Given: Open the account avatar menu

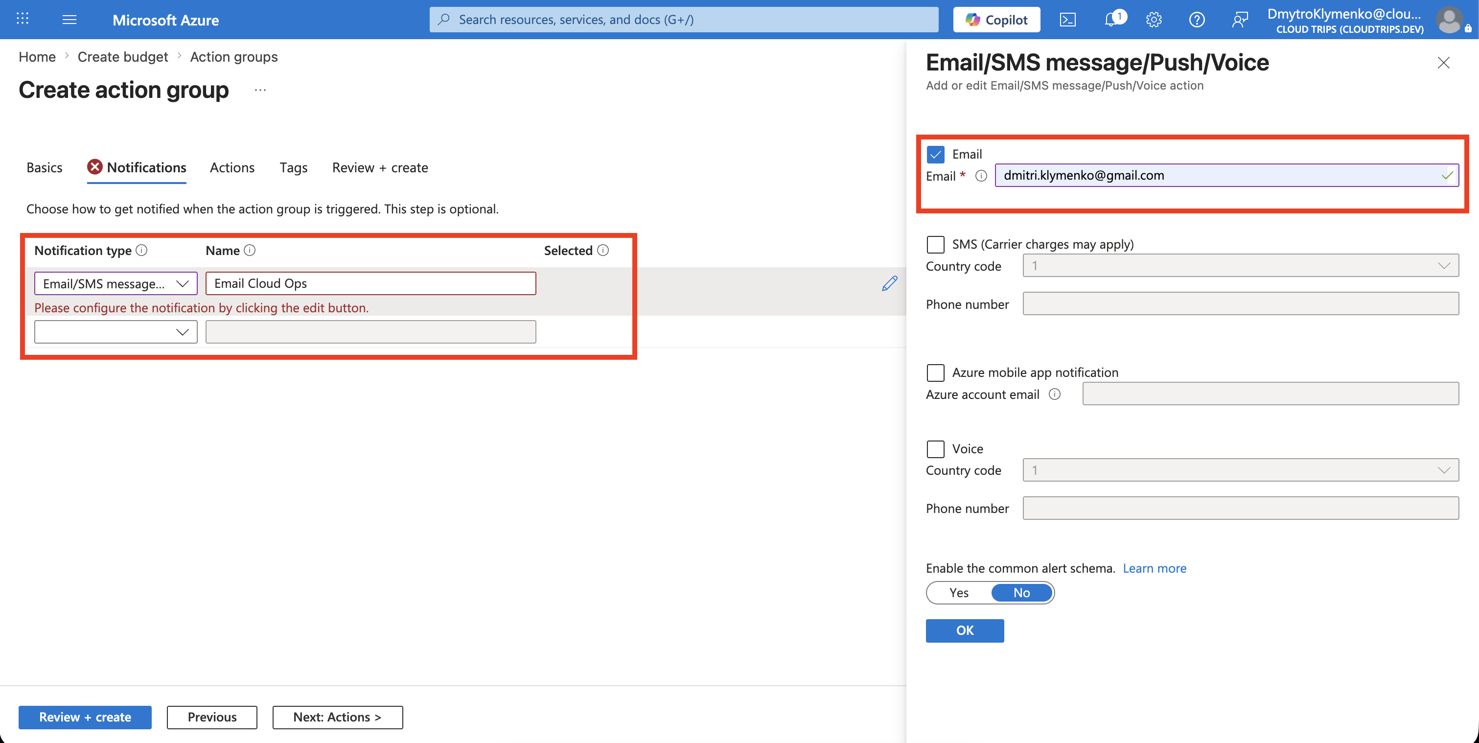Looking at the screenshot, I should coord(1449,20).
